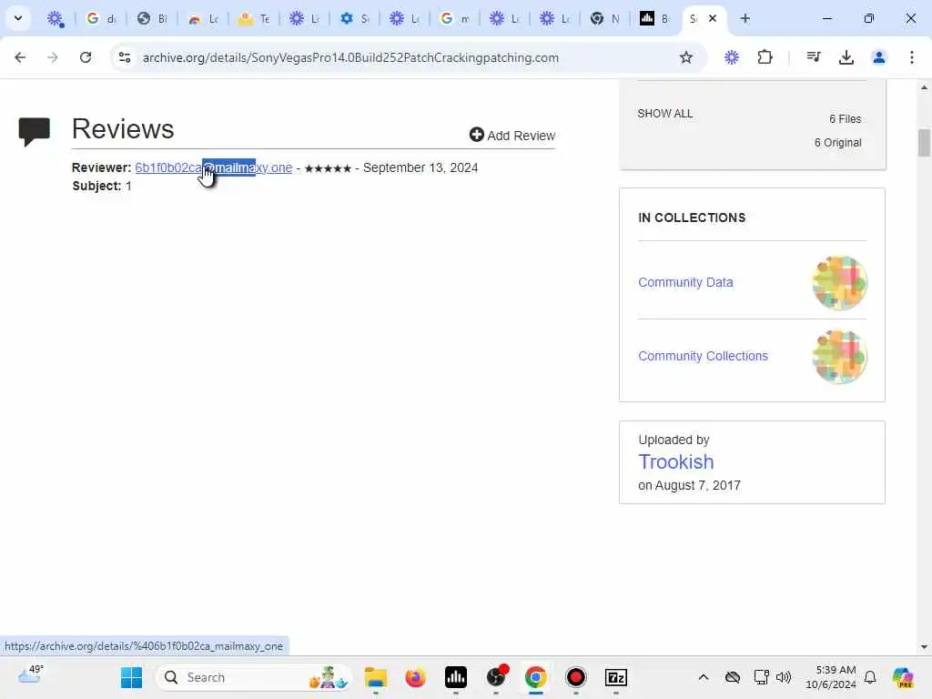Open File Explorer from the taskbar
The height and width of the screenshot is (699, 932).
376,677
